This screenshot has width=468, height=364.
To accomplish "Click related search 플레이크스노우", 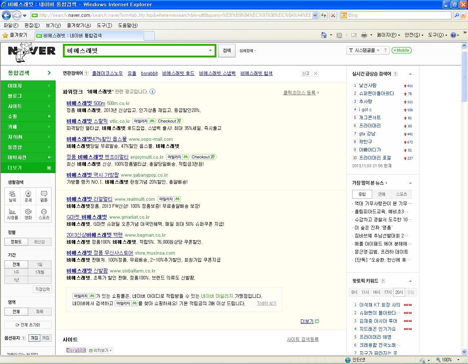I will [x=107, y=73].
